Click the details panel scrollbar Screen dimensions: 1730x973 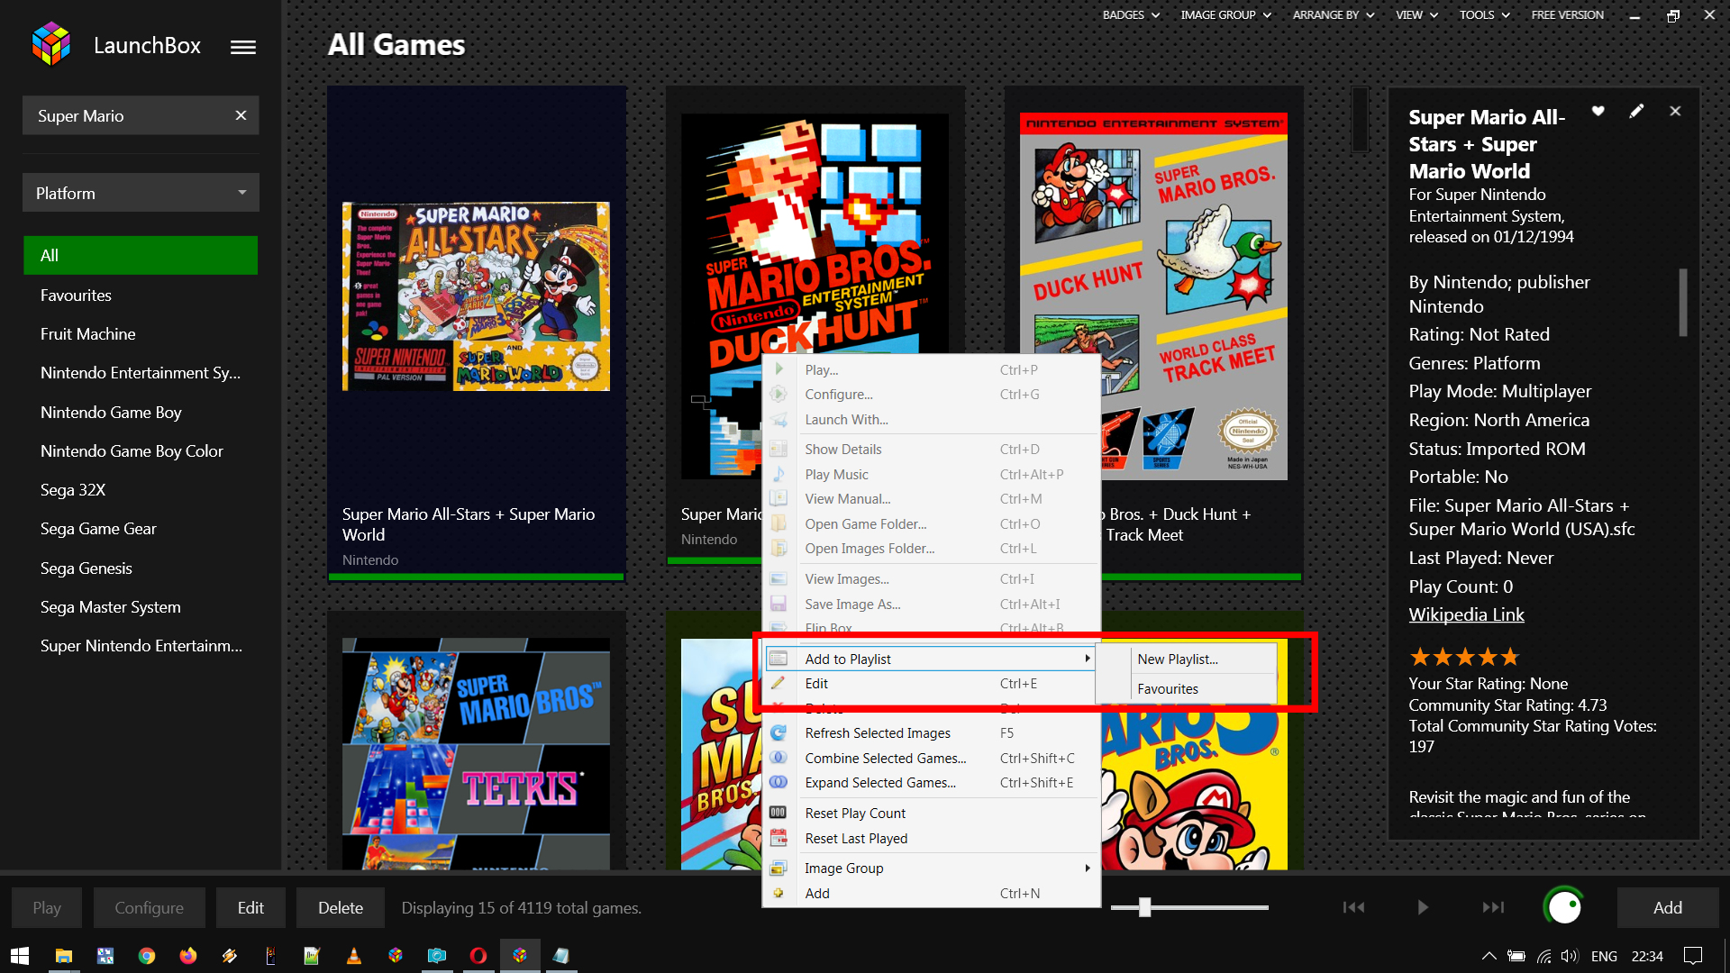[x=1682, y=303]
